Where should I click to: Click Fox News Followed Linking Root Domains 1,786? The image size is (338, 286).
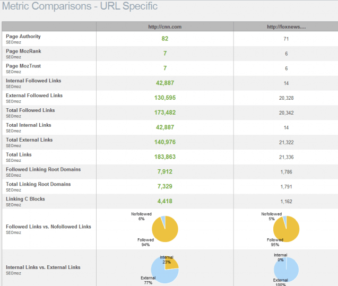pos(287,172)
